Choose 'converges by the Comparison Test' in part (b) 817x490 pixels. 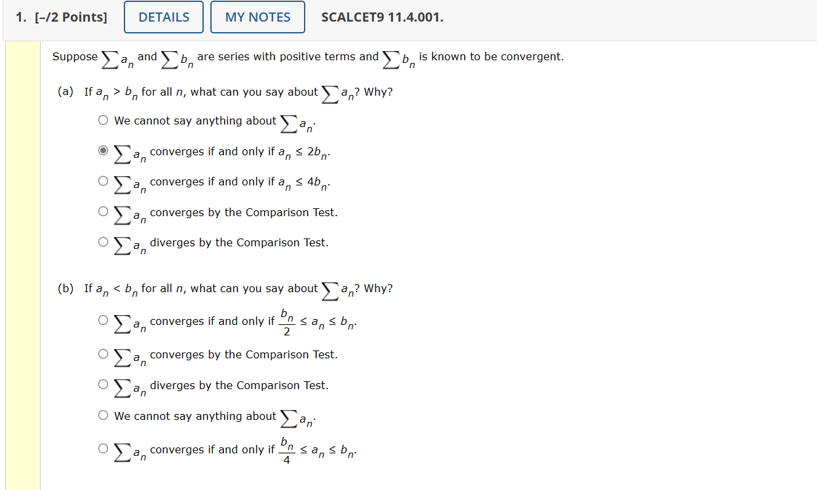[103, 353]
